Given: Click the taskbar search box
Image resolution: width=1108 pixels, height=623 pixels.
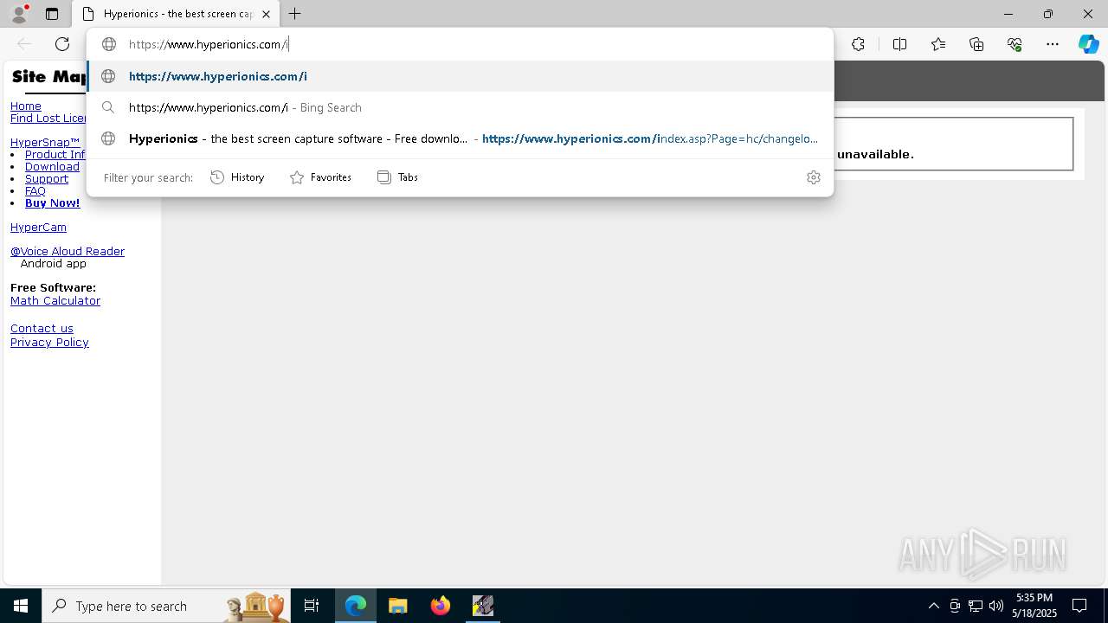Looking at the screenshot, I should click(x=166, y=606).
